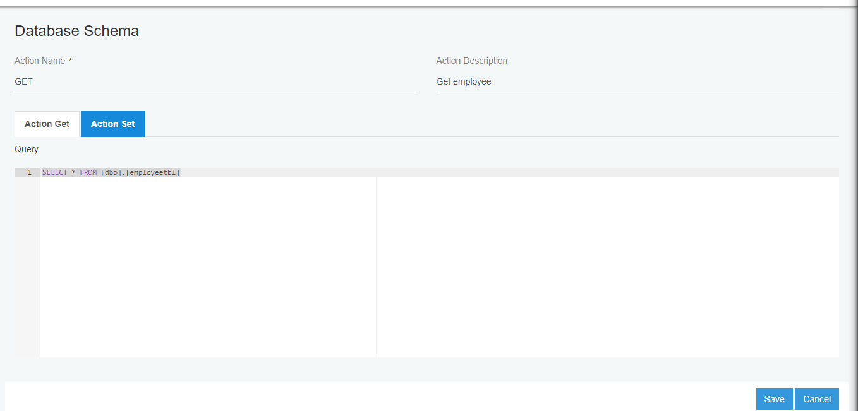This screenshot has width=858, height=411.
Task: Click the required asterisk next to Action Name
Action: 70,60
